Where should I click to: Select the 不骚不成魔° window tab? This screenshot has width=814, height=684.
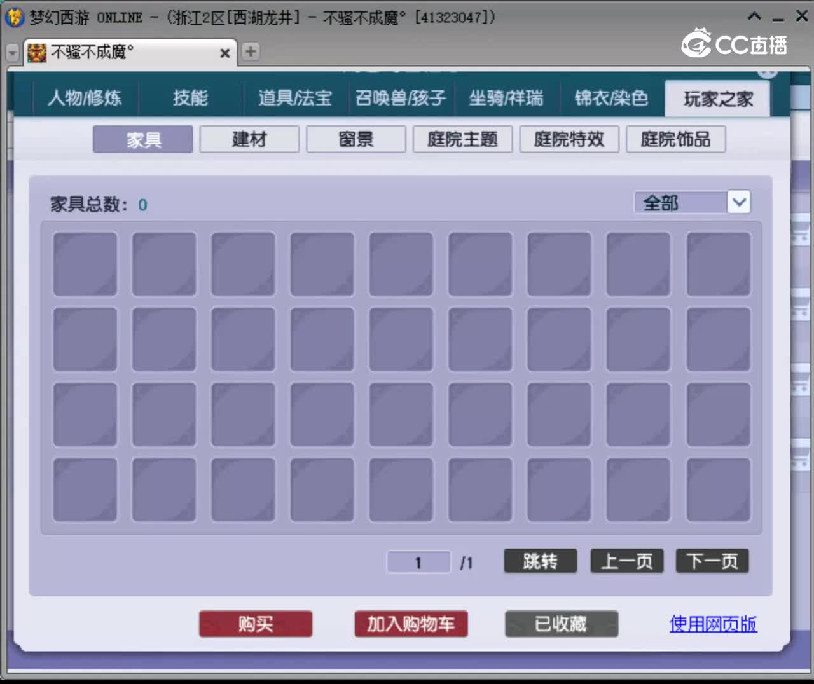[x=130, y=53]
